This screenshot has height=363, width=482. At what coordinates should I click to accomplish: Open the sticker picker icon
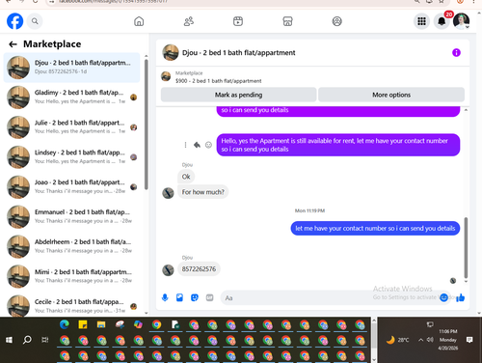pos(195,297)
